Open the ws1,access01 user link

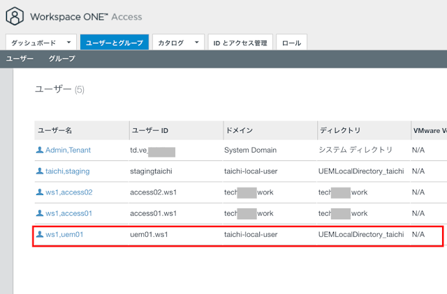pos(68,213)
